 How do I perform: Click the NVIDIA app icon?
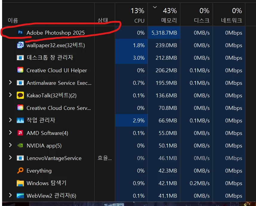click(x=20, y=145)
